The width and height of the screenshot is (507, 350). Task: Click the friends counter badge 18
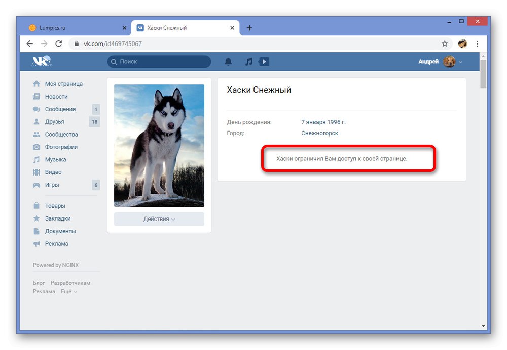click(94, 122)
